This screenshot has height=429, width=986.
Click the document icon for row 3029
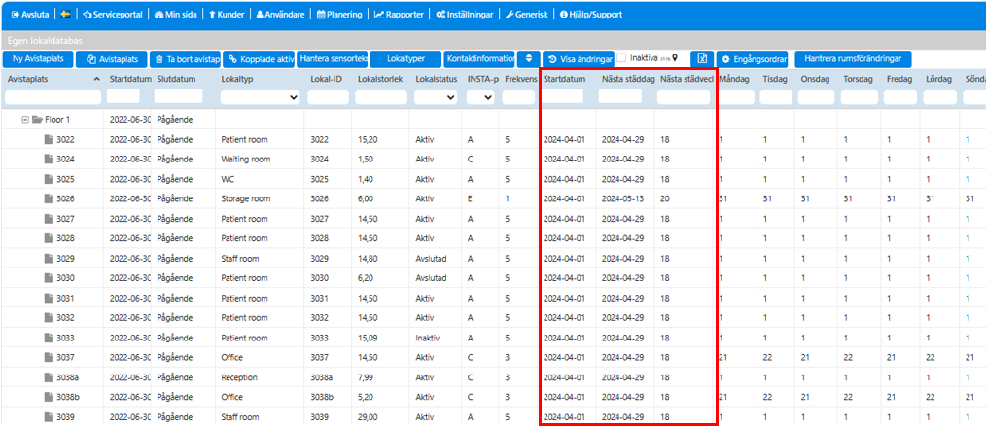pos(48,259)
